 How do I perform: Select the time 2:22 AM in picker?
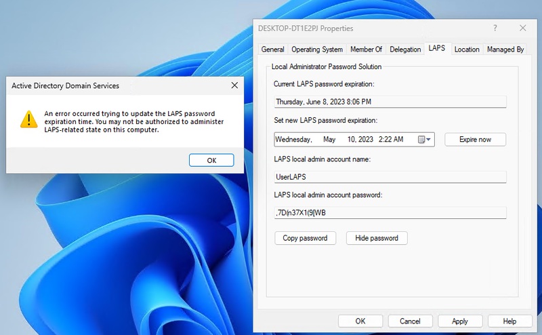click(x=391, y=140)
